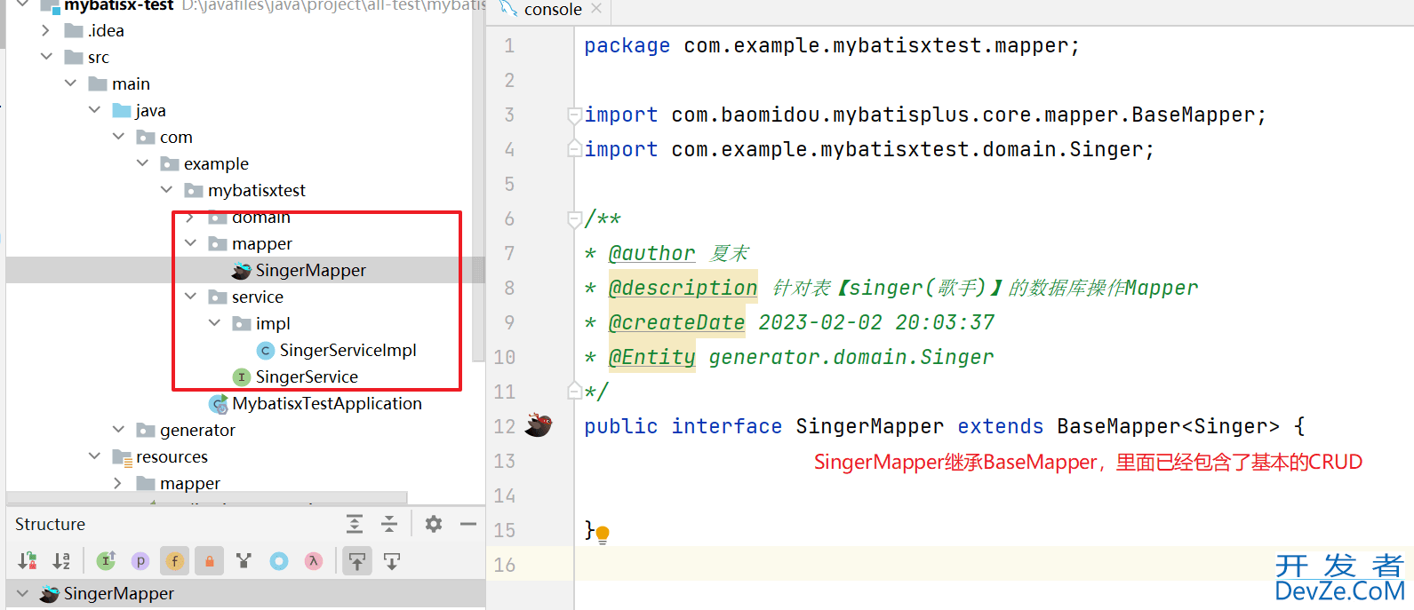The height and width of the screenshot is (610, 1414).
Task: Toggle Show non-public members lock icon
Action: coord(210,560)
